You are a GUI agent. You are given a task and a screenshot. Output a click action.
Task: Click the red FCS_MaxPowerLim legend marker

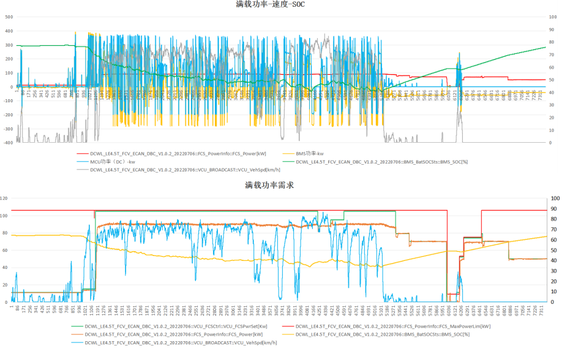288,326
